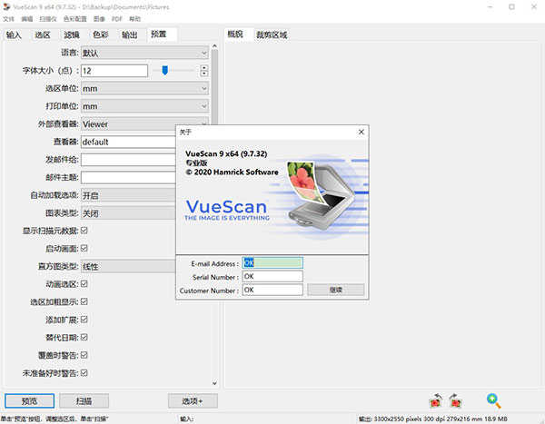The height and width of the screenshot is (424, 545).
Task: Click the '© 2020 Hamrick Software' text
Action: coord(233,172)
